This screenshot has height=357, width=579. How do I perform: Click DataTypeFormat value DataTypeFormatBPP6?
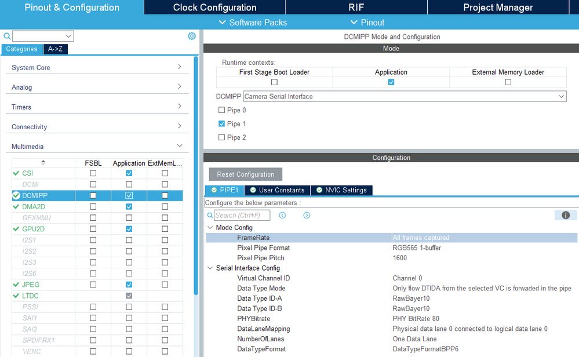pyautogui.click(x=425, y=349)
